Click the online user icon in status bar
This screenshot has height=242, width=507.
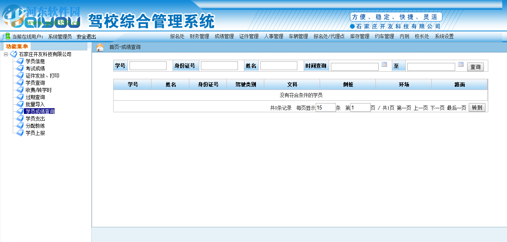[5, 36]
